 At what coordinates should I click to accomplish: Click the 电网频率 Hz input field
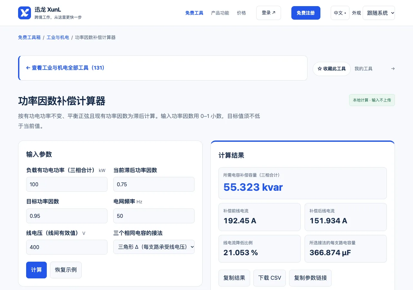[154, 216]
